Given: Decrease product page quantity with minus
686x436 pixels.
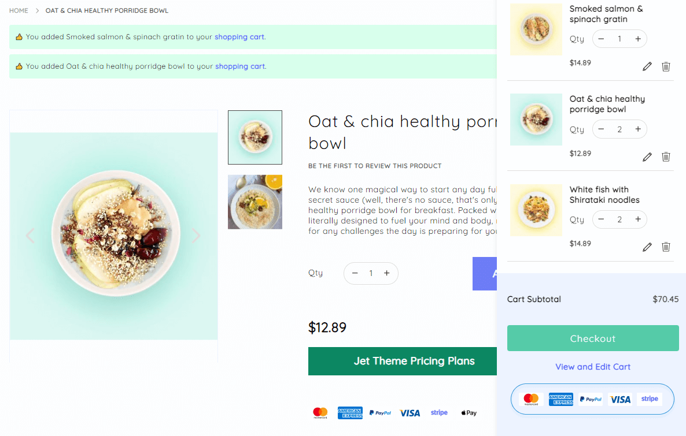Looking at the screenshot, I should [355, 273].
